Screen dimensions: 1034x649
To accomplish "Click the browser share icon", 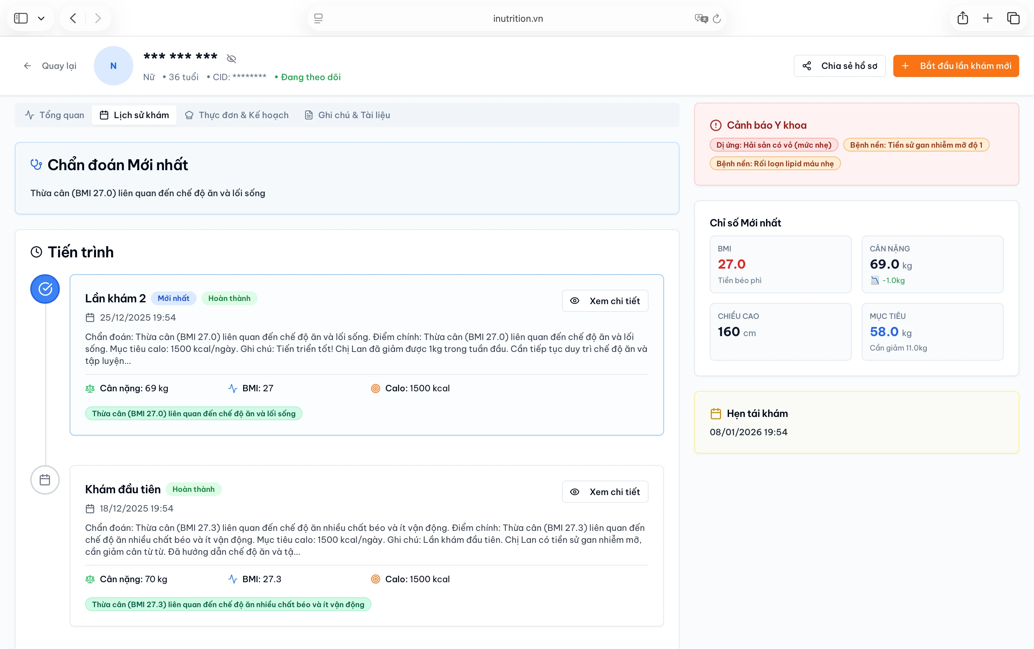I will coord(963,18).
